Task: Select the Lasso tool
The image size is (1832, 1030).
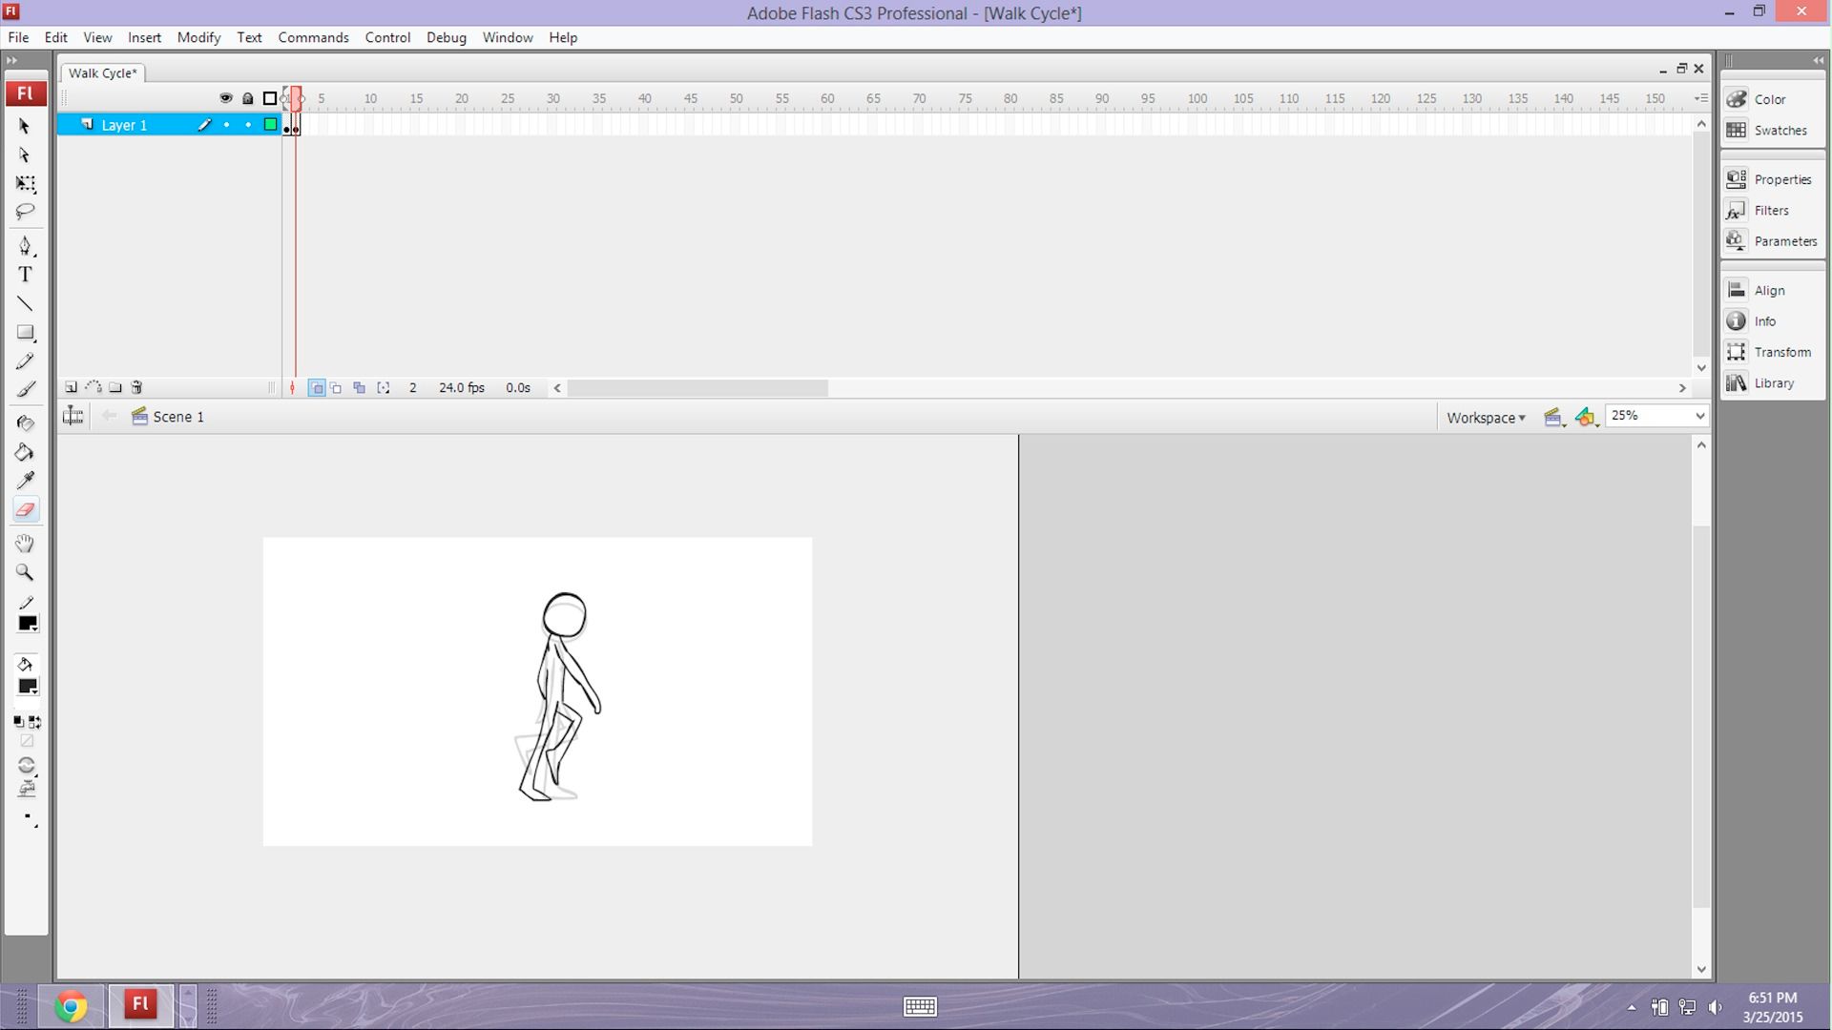Action: pyautogui.click(x=26, y=212)
